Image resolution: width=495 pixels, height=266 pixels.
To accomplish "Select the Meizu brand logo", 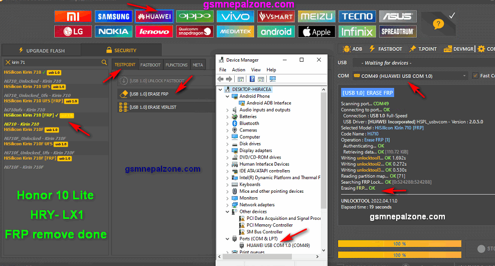I will [316, 17].
